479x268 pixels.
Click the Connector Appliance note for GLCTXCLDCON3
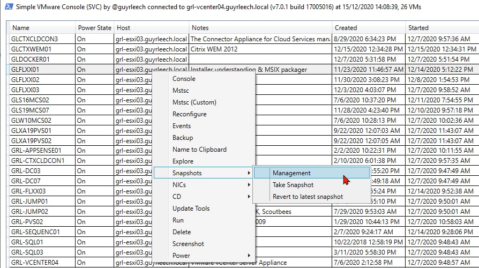point(260,39)
